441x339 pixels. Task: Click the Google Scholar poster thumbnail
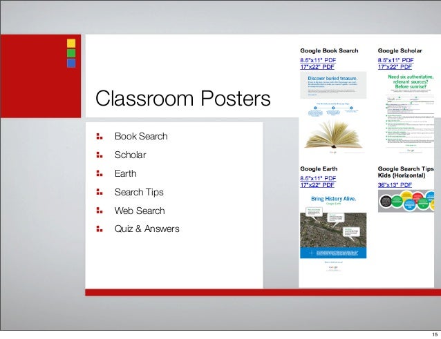click(x=411, y=113)
